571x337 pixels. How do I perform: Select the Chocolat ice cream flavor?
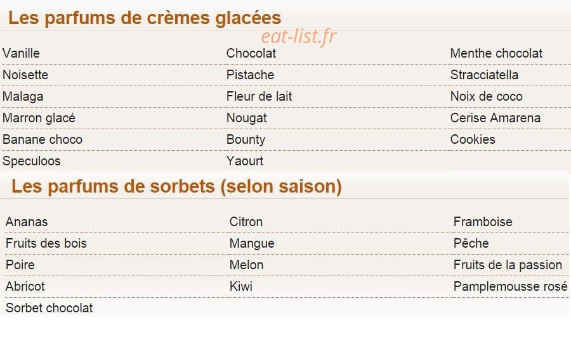251,53
